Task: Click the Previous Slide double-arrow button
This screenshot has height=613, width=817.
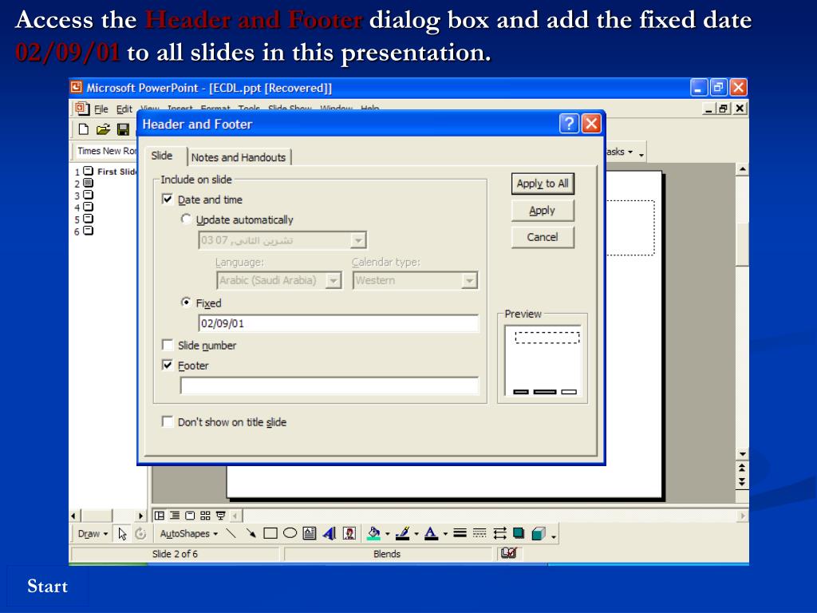Action: (x=743, y=468)
